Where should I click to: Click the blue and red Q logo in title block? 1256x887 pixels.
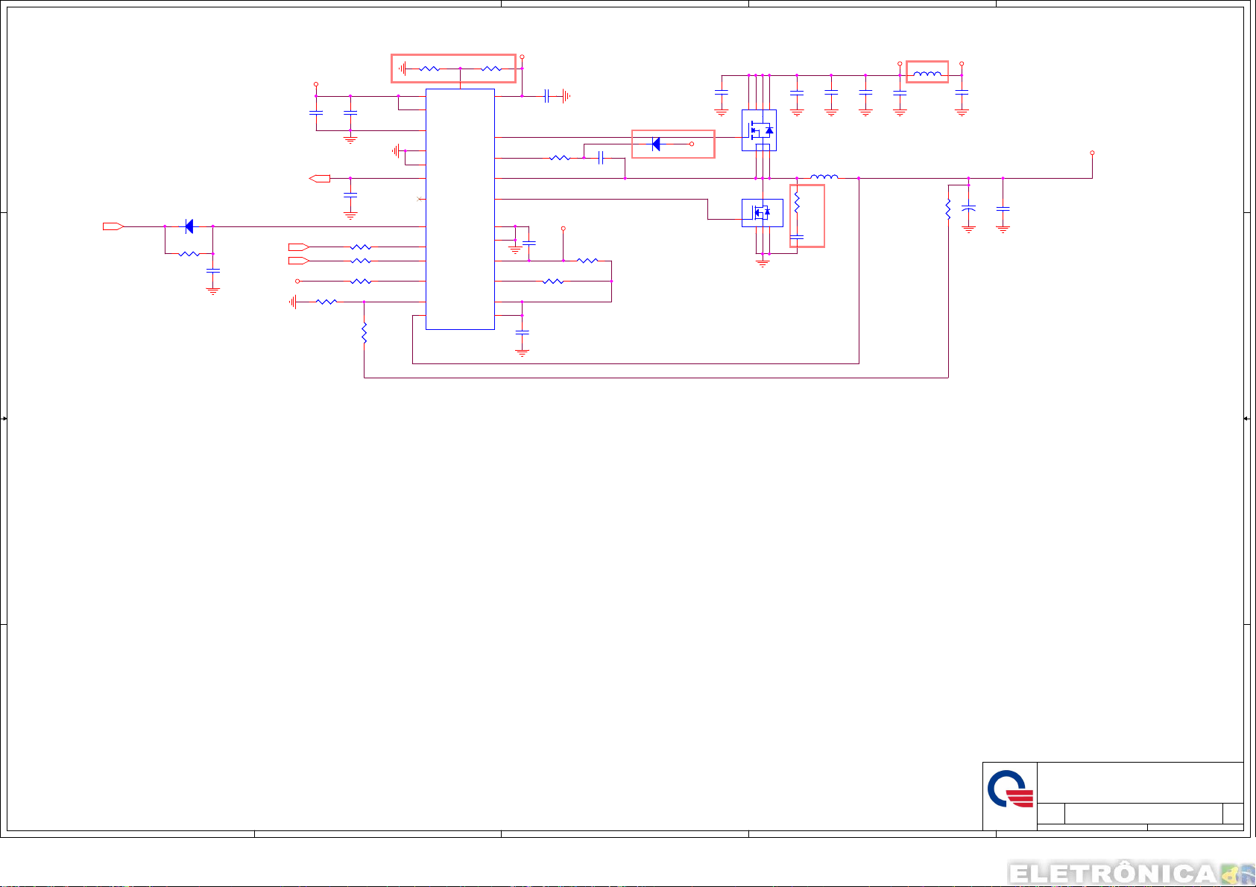tap(1010, 789)
